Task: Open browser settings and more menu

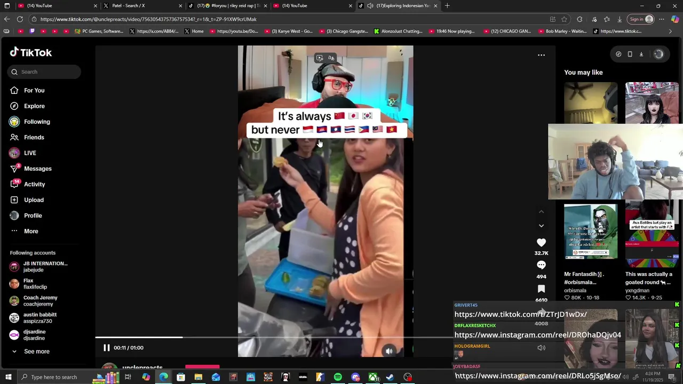Action: (x=662, y=19)
